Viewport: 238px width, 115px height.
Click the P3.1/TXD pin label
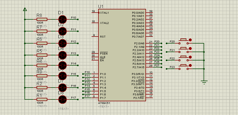(x=138, y=78)
